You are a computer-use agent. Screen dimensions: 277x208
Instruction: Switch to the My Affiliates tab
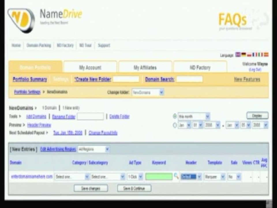(x=145, y=67)
